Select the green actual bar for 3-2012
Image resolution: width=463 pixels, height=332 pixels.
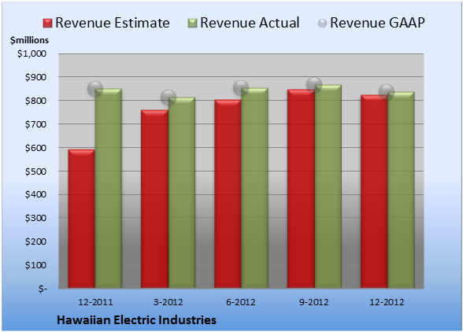(x=182, y=193)
